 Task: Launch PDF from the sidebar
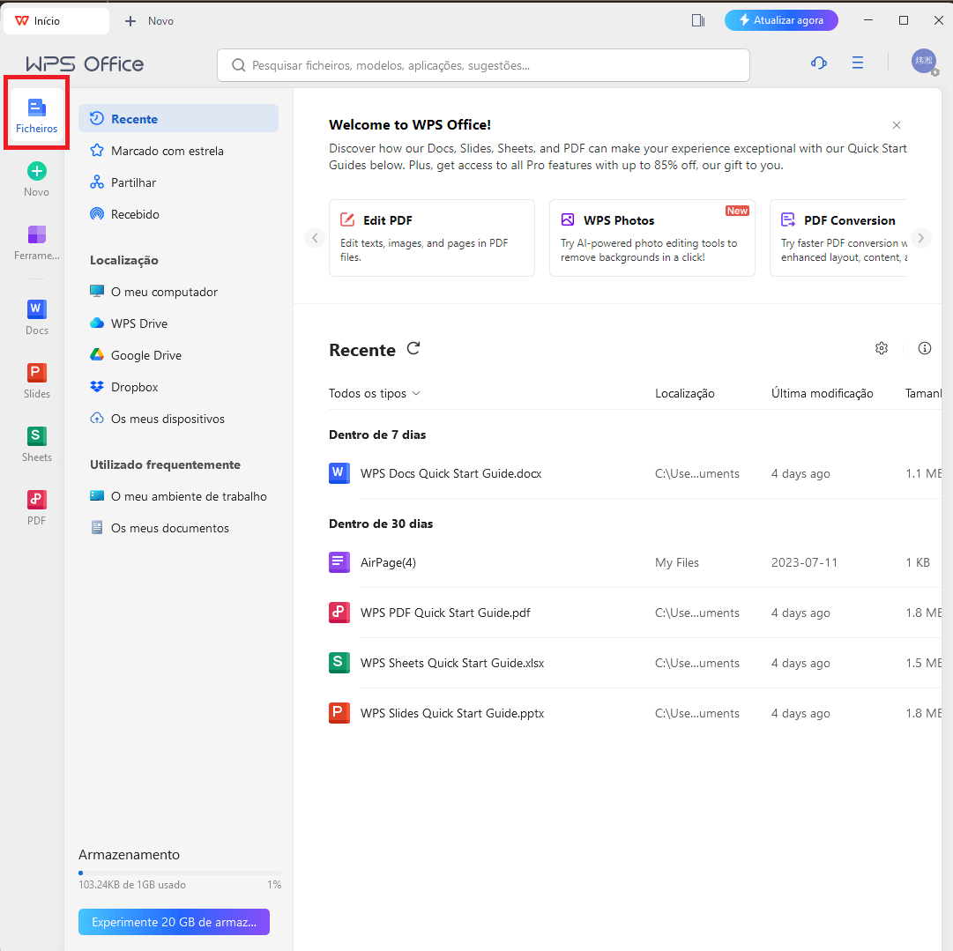pyautogui.click(x=36, y=508)
